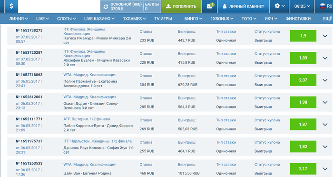
Task: Open ATP Эшторил 1/2 финала link
Action: (x=87, y=119)
